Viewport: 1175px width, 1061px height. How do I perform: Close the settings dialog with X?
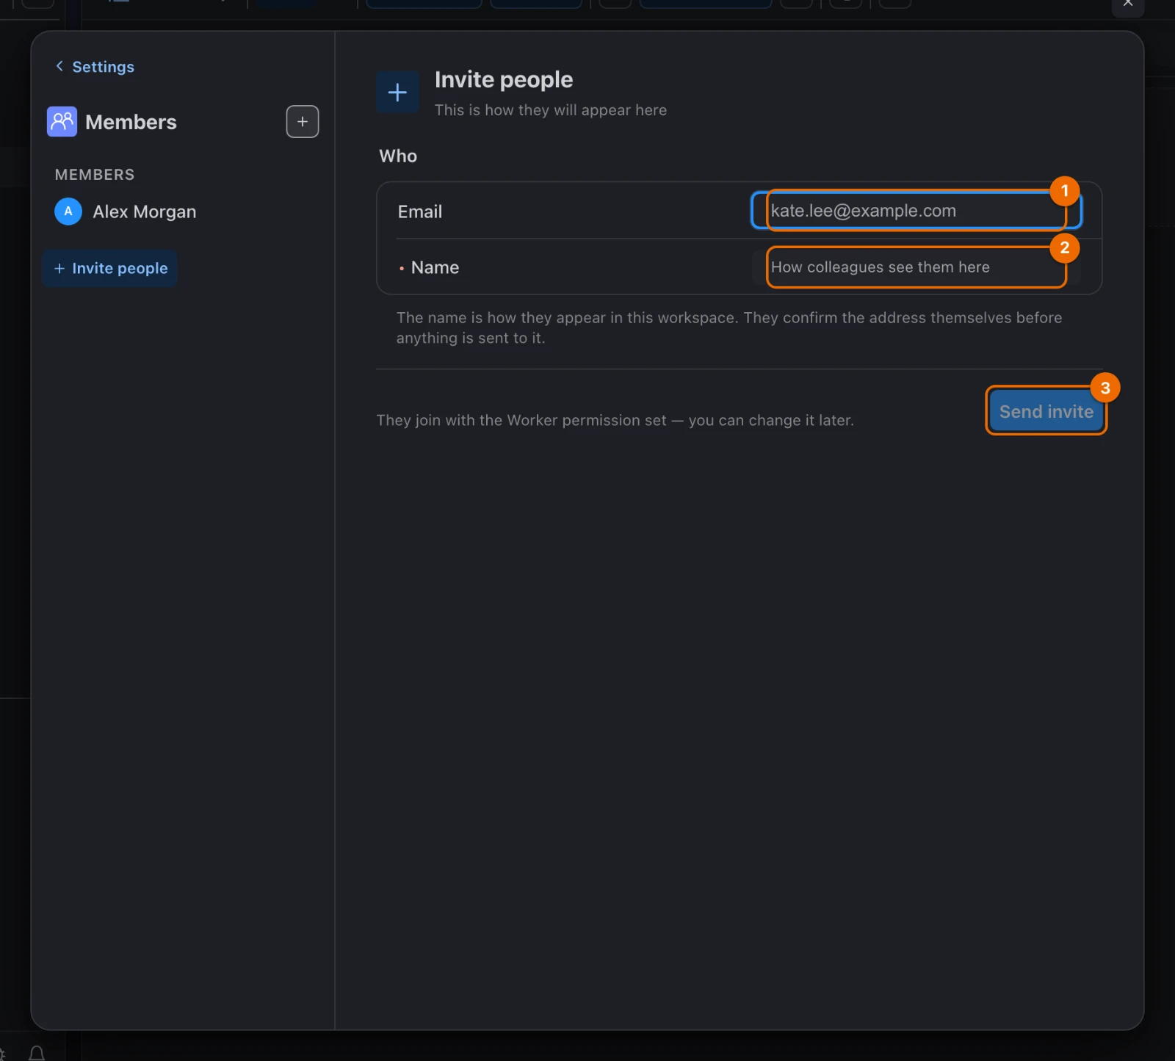pos(1128,4)
